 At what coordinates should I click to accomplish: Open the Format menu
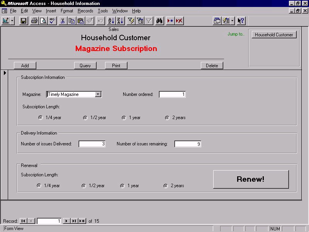click(x=67, y=11)
